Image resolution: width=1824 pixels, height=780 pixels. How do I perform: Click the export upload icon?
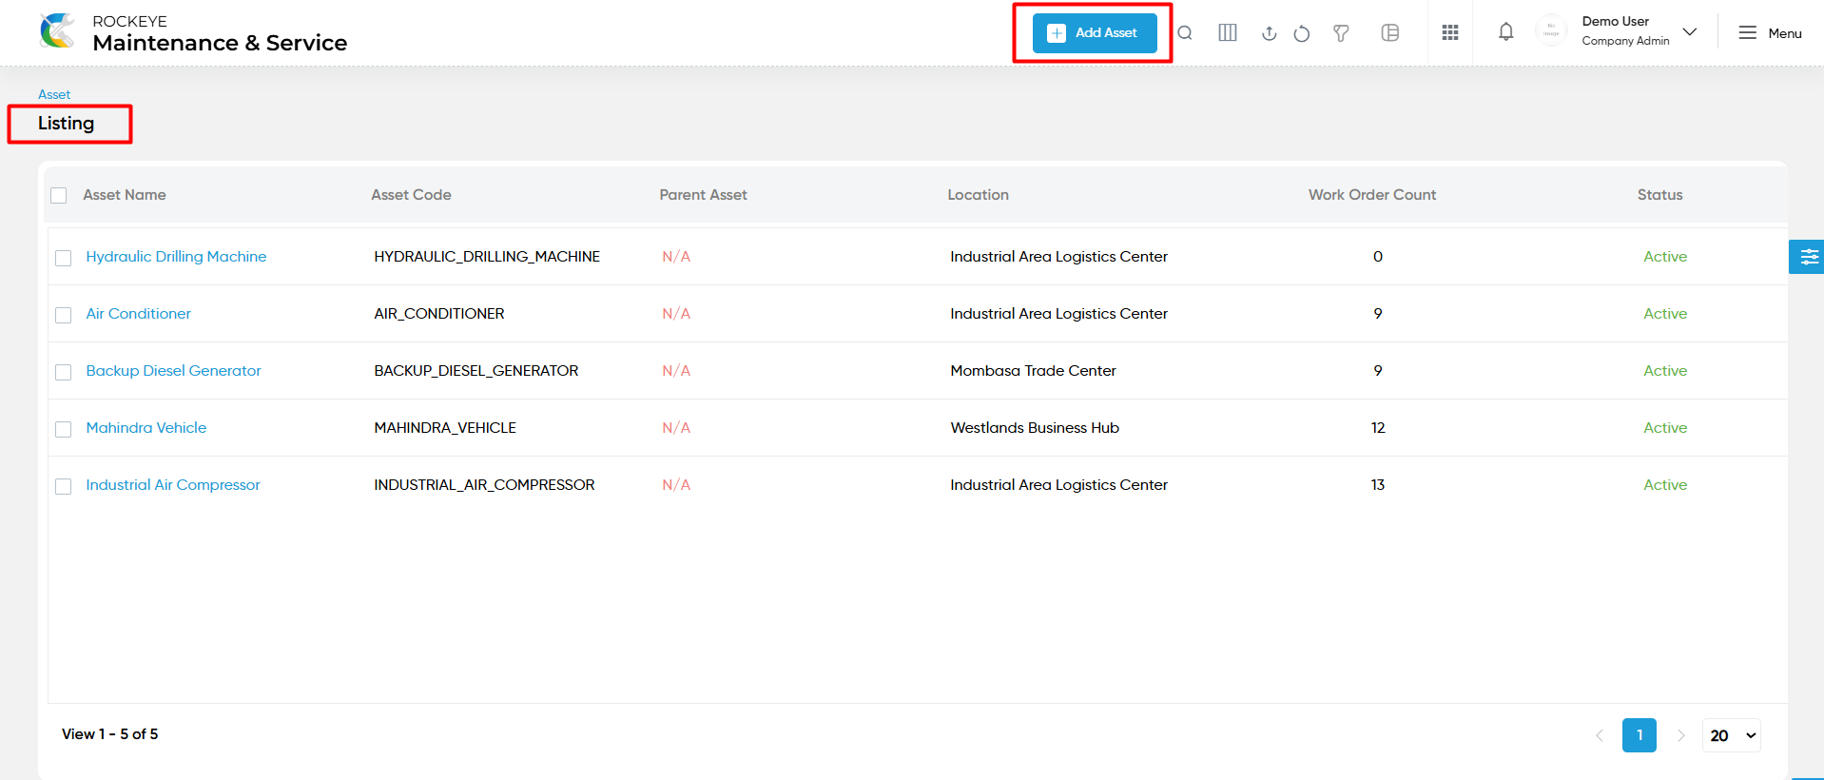point(1269,33)
